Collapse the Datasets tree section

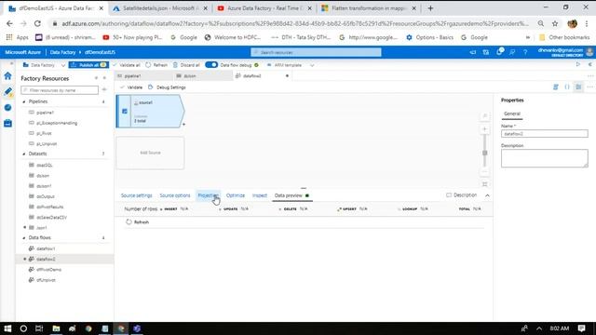coord(24,154)
